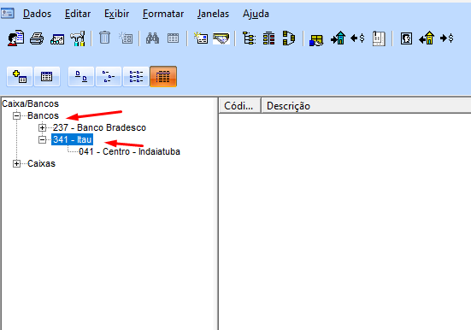Click the Códi... column header
Image resolution: width=471 pixels, height=330 pixels.
pos(239,106)
